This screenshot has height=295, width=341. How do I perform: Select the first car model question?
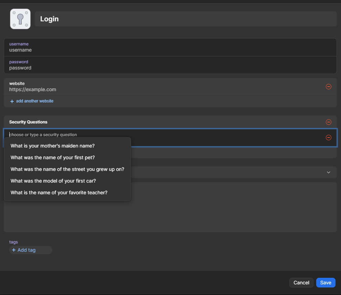click(x=53, y=181)
